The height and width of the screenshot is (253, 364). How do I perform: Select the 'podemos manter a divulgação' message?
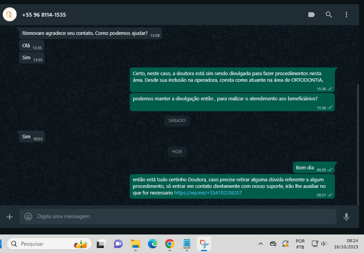(232, 102)
